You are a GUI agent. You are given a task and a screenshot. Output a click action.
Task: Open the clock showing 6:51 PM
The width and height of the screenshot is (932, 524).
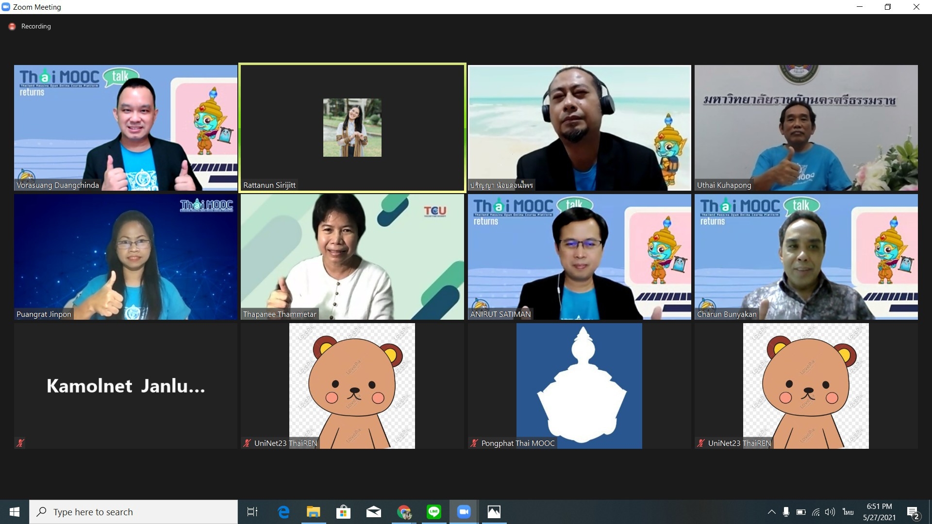coord(879,512)
